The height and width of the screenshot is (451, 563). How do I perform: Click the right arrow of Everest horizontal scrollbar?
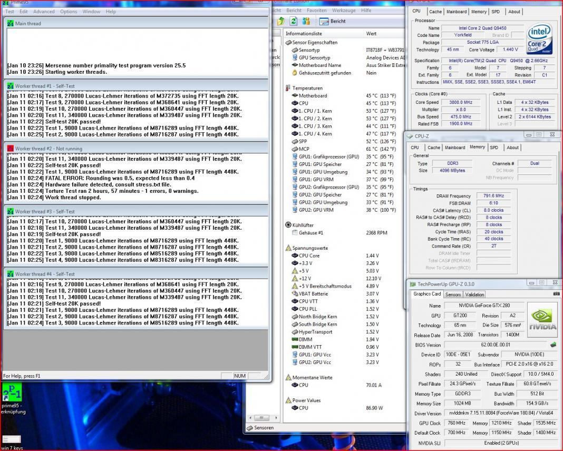pyautogui.click(x=276, y=418)
